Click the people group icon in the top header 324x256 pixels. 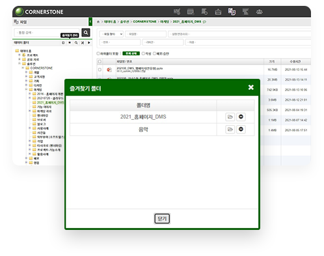[x=259, y=12]
